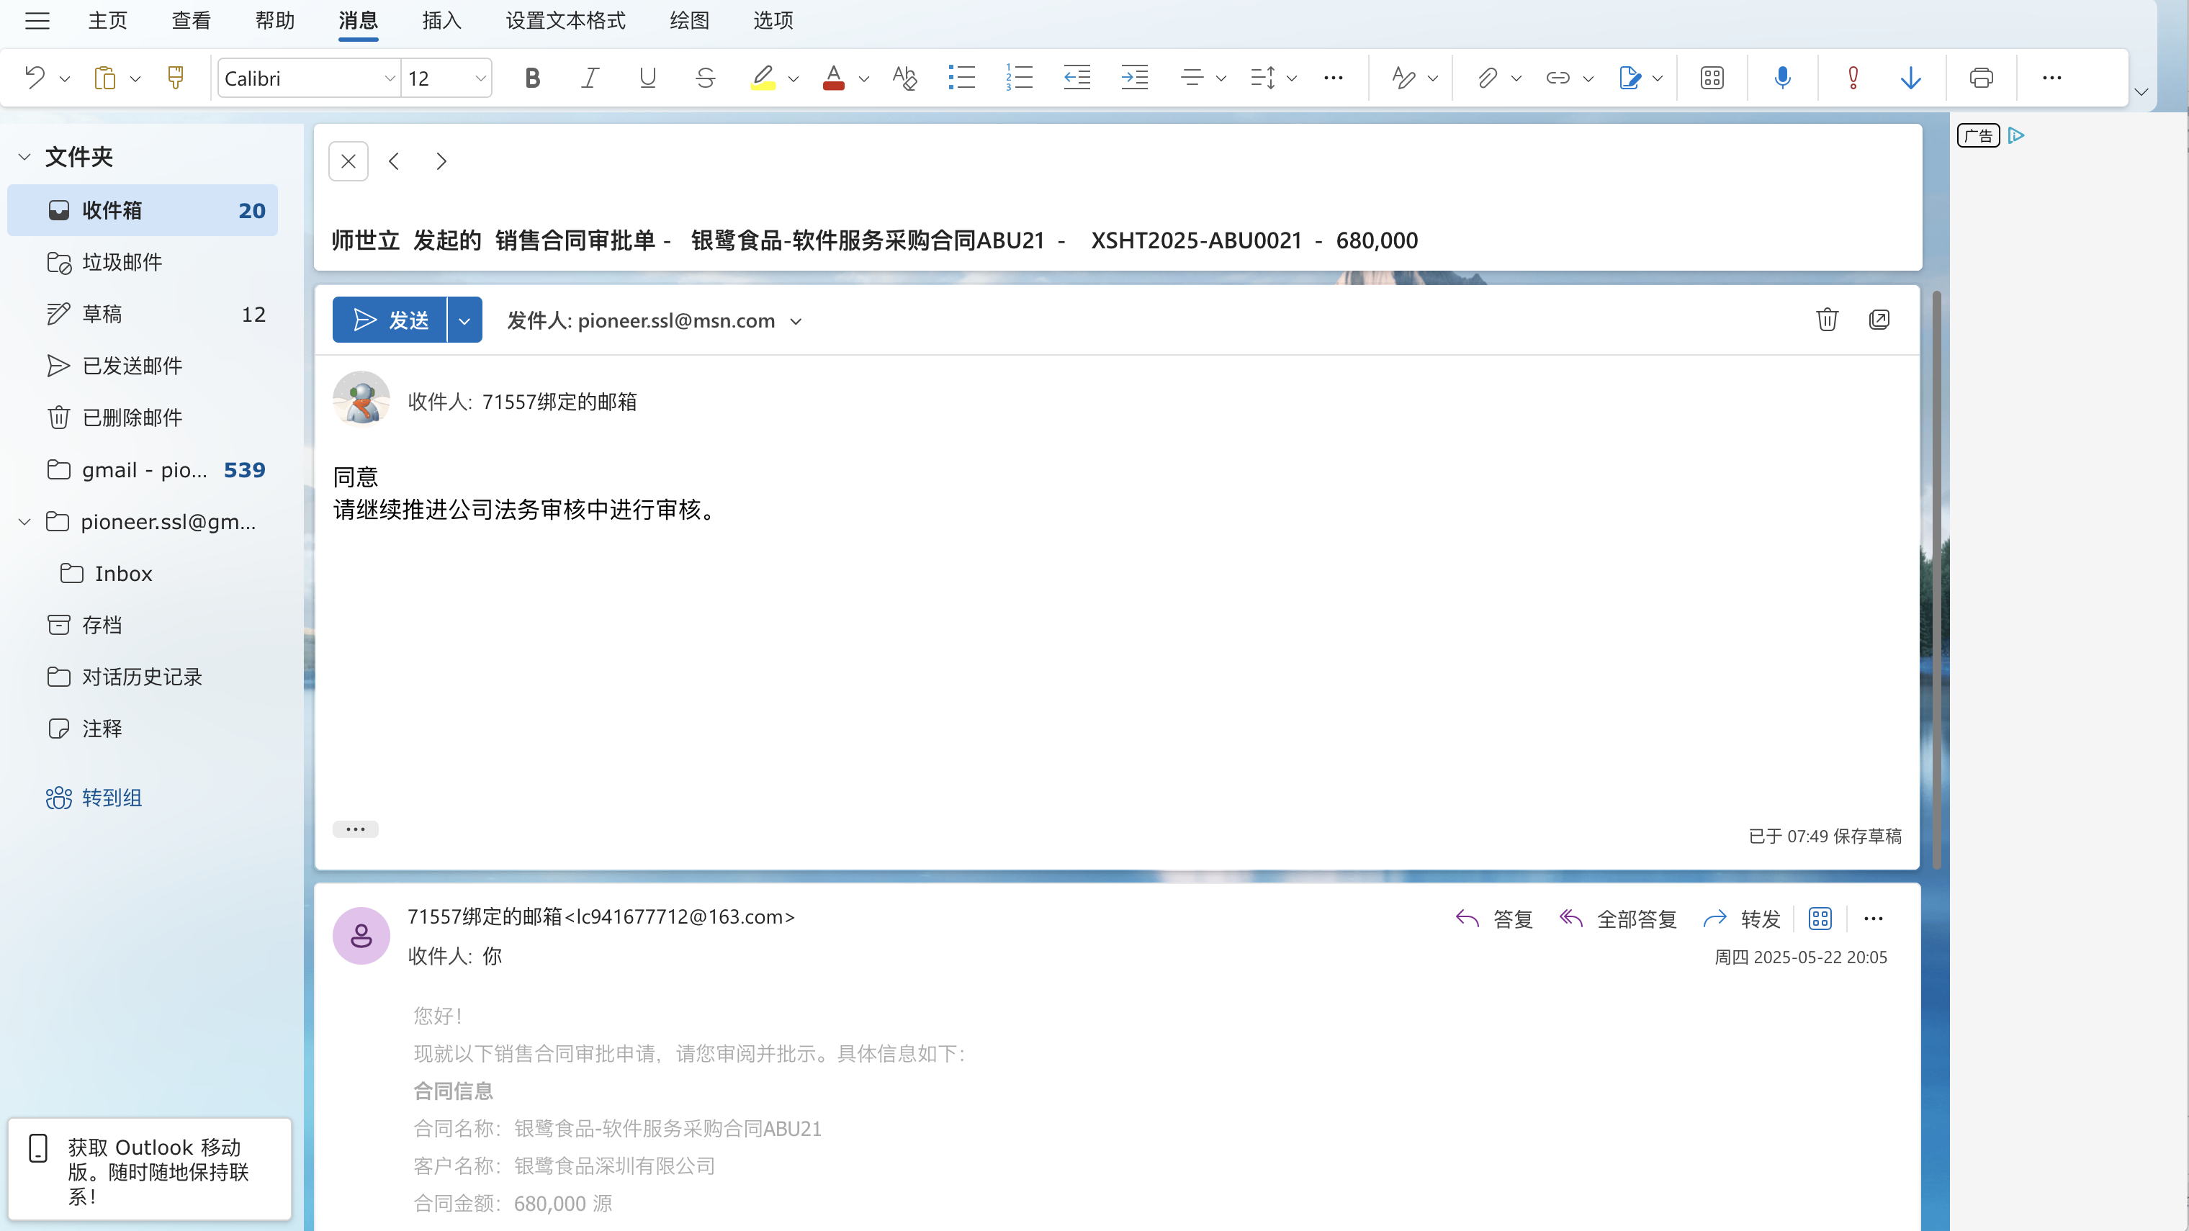
Task: Click 转发 forward button
Action: (x=1742, y=919)
